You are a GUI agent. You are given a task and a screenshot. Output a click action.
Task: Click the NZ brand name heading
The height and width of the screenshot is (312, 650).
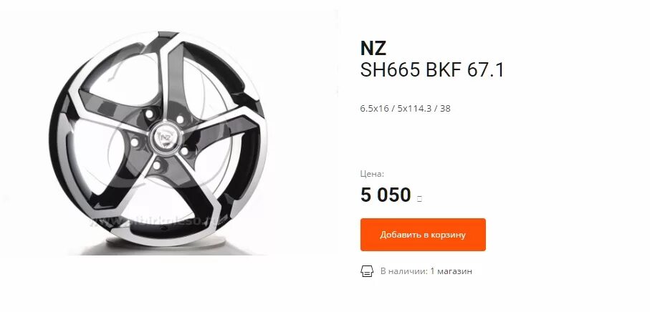(x=373, y=49)
